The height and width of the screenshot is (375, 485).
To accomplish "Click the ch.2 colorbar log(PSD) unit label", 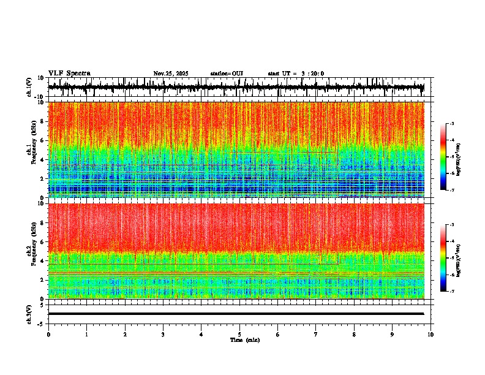I will 459,261.
